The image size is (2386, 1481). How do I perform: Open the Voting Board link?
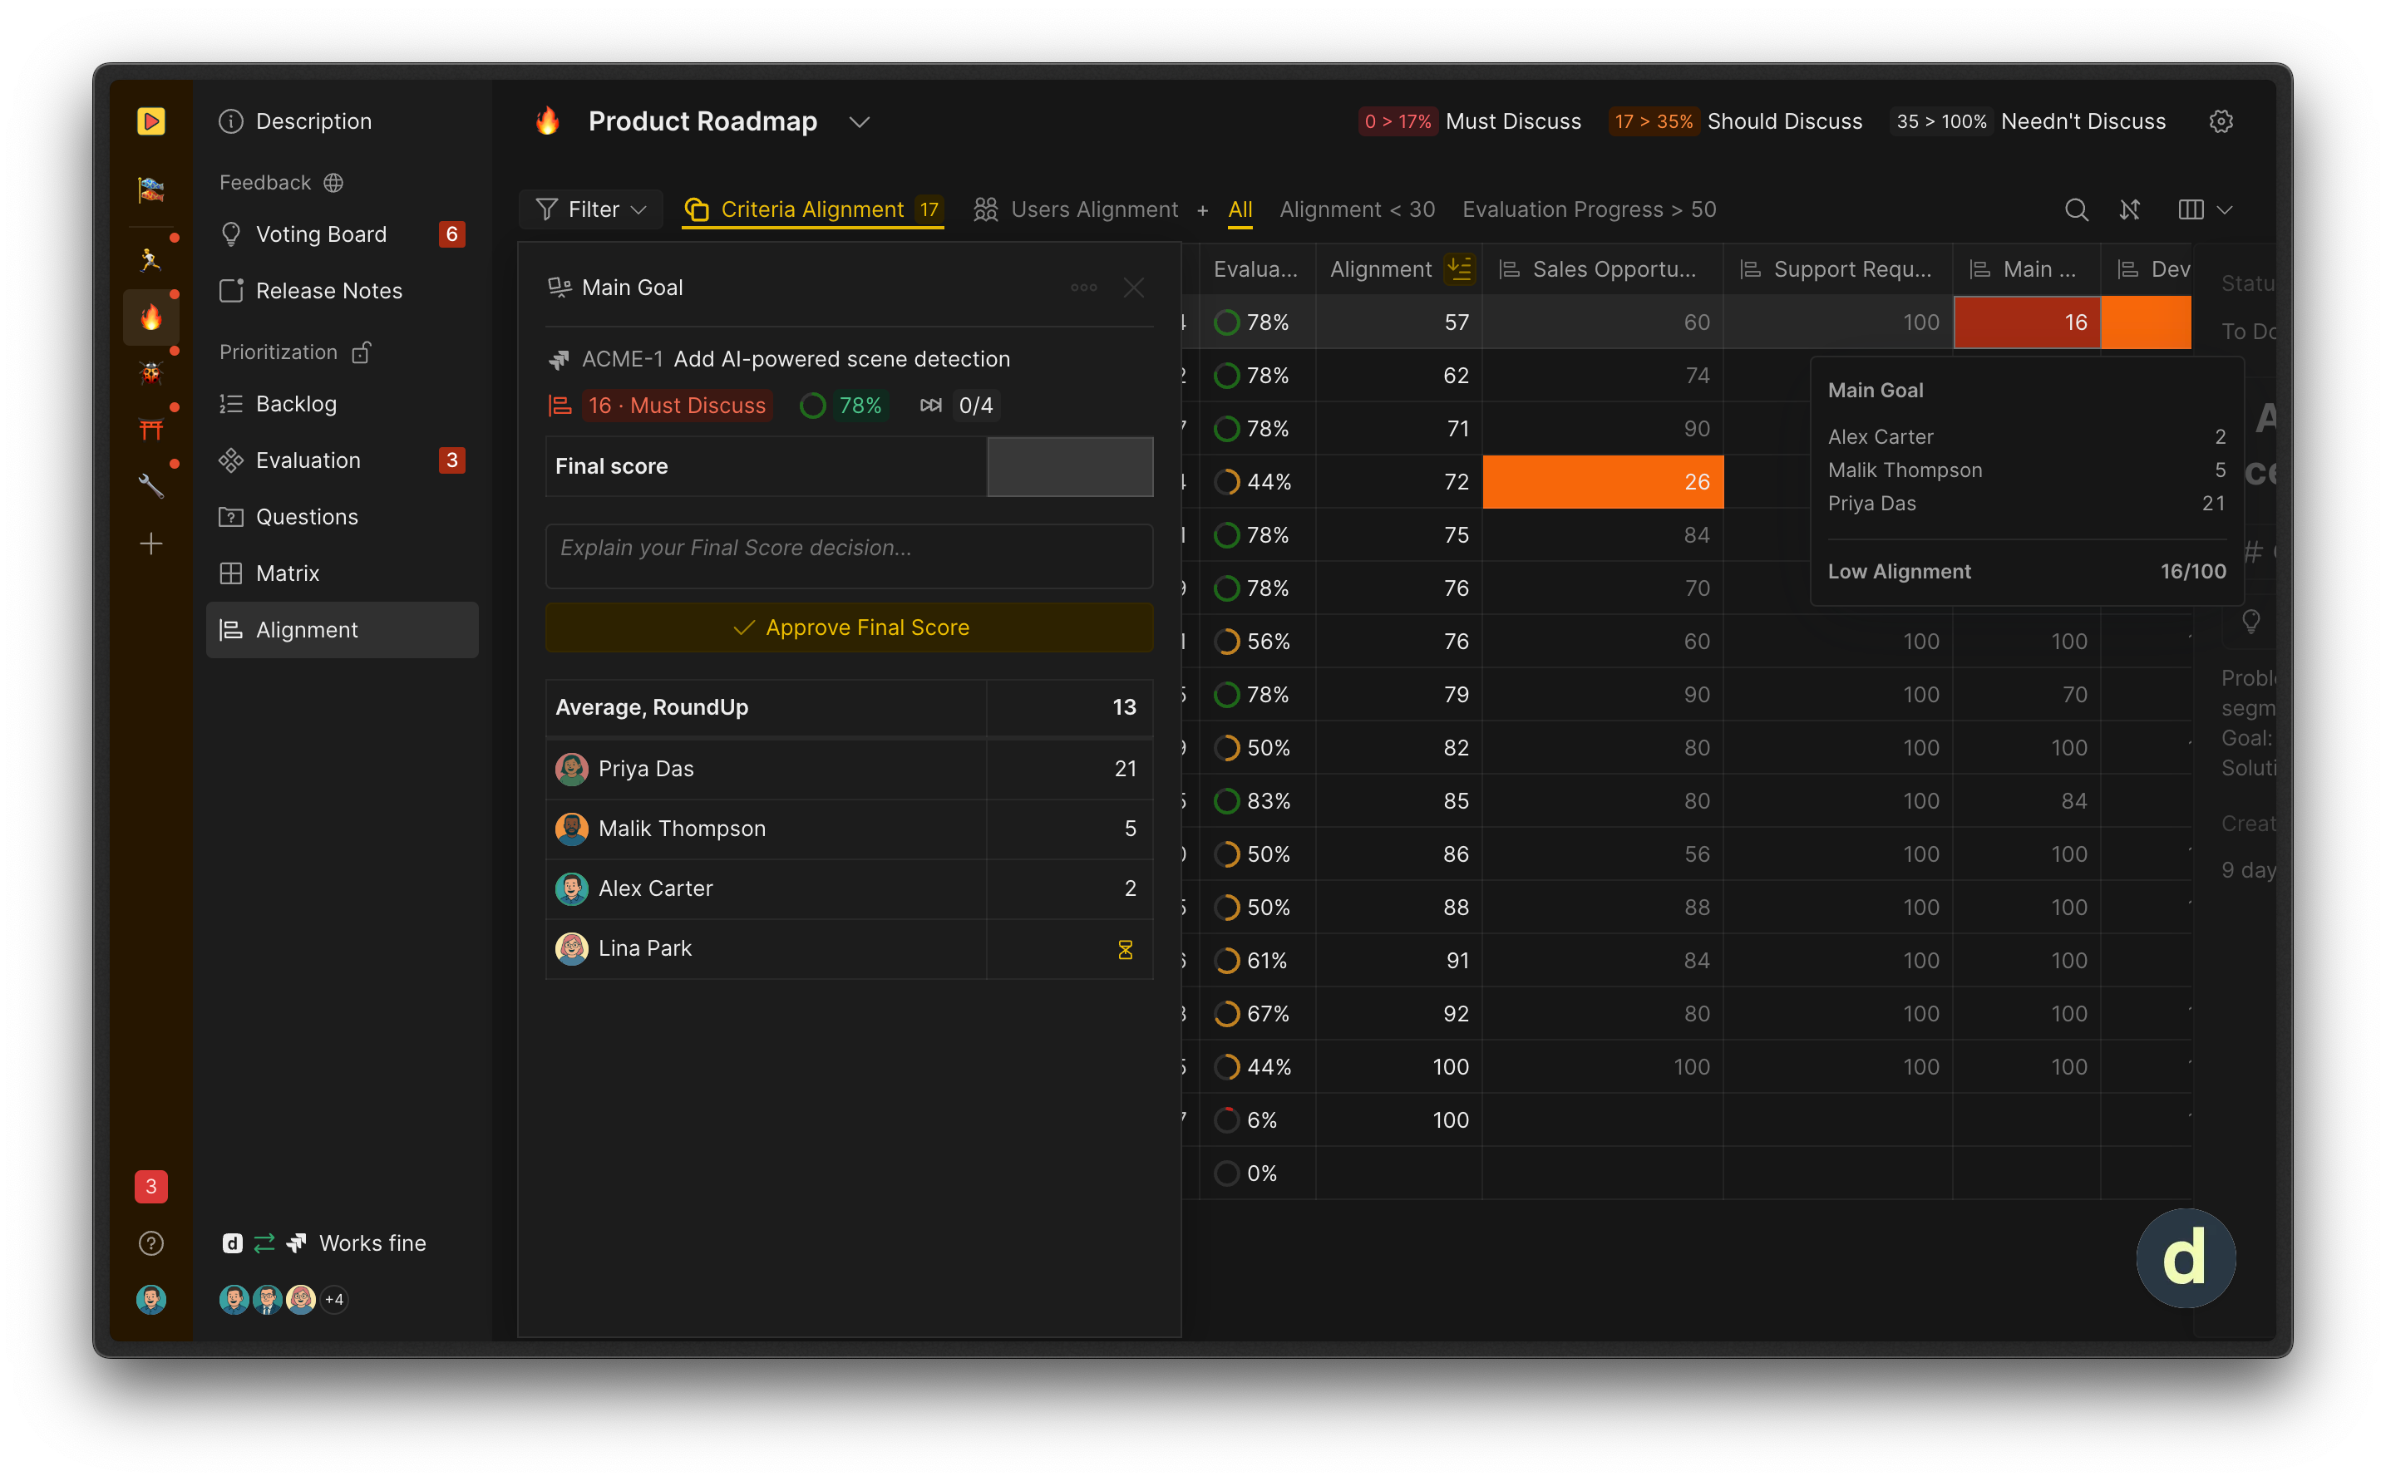(x=320, y=234)
